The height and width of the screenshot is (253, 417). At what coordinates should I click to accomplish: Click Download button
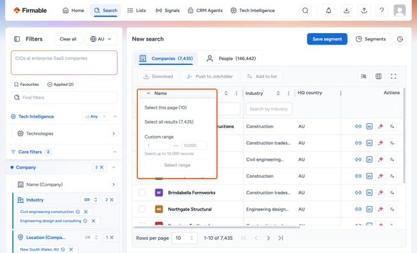(x=158, y=76)
